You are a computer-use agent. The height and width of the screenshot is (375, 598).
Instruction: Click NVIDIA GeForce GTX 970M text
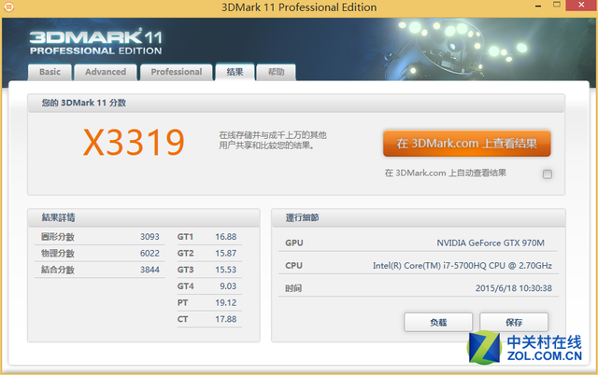491,243
